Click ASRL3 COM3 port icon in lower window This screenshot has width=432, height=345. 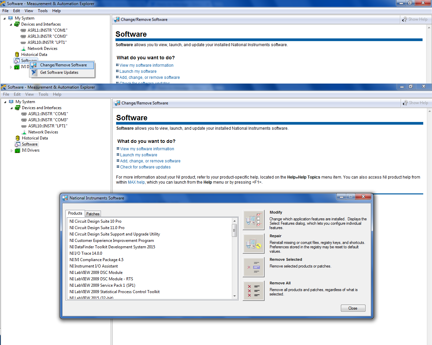coord(24,120)
